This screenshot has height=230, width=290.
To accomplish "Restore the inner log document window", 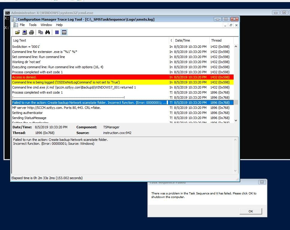I will click(231, 25).
